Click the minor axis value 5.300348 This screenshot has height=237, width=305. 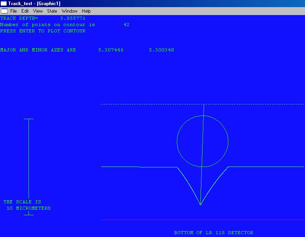(161, 50)
